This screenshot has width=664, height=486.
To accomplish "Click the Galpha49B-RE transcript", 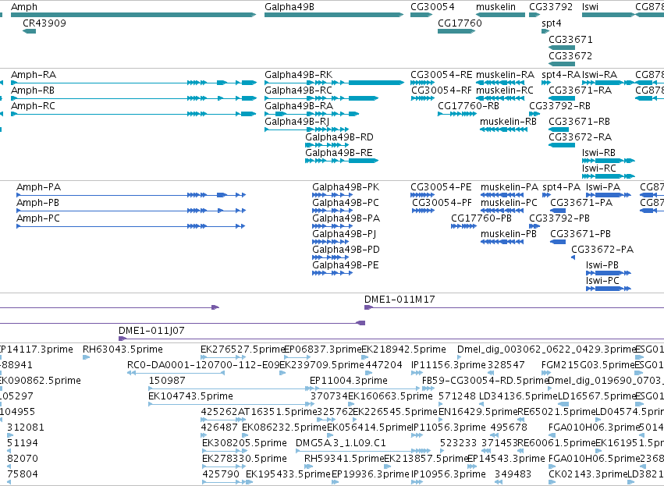I will [342, 161].
